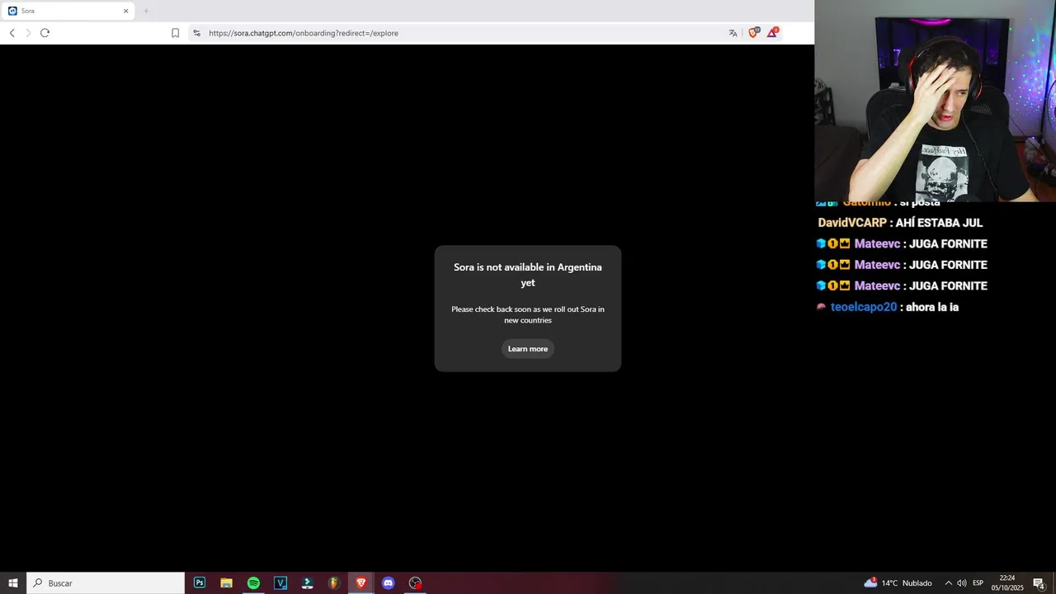The height and width of the screenshot is (594, 1056).
Task: Open File Explorer from the taskbar
Action: (x=226, y=583)
